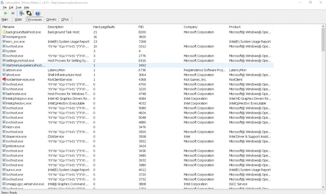
Task: Click PID value 3424
Action: click(142, 146)
